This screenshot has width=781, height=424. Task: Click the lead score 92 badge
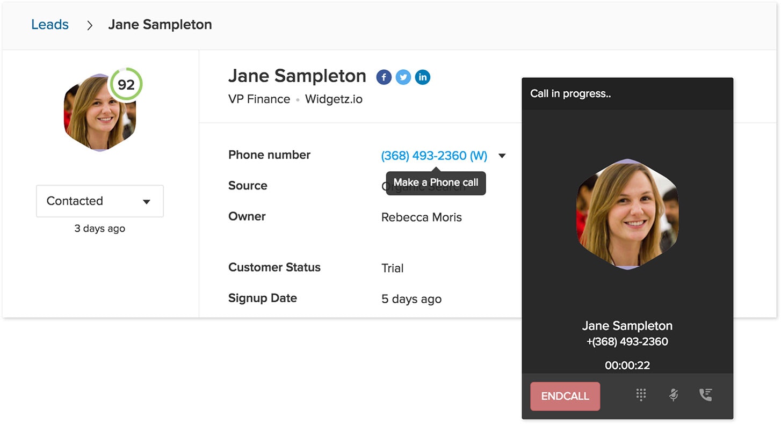[126, 84]
